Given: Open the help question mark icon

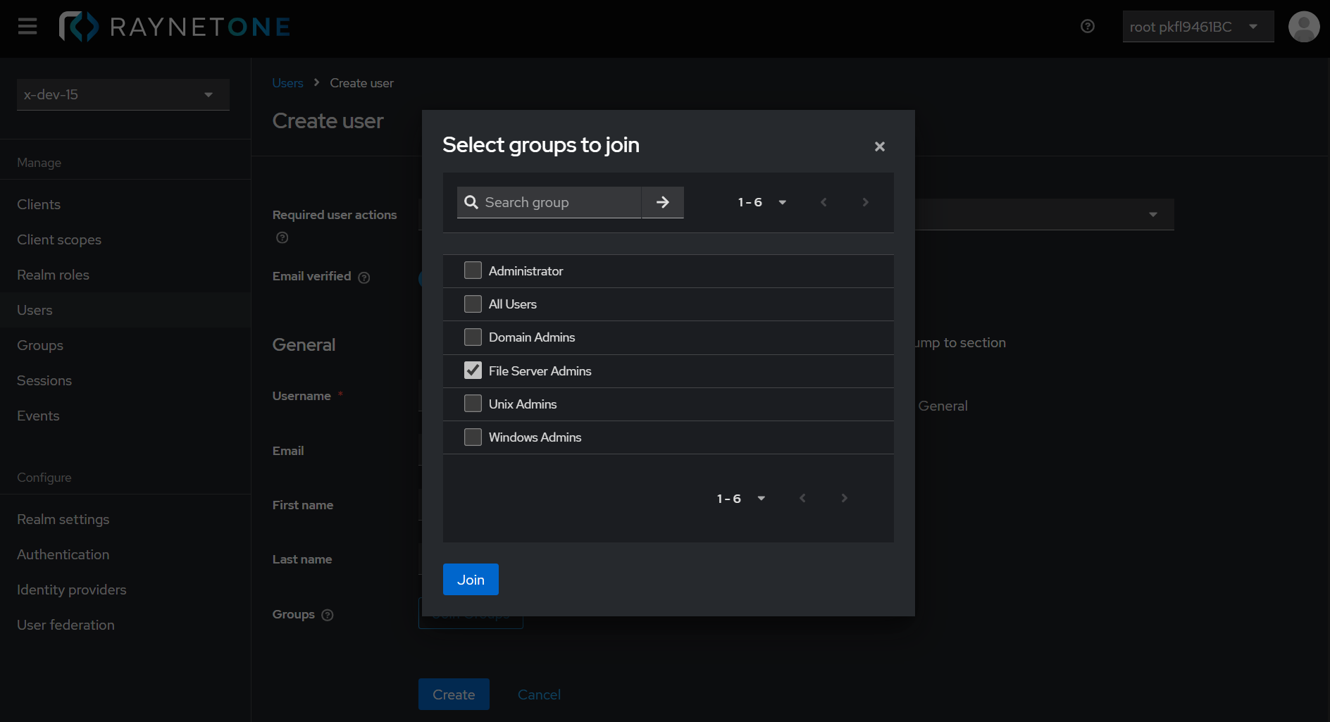Looking at the screenshot, I should click(x=1087, y=26).
